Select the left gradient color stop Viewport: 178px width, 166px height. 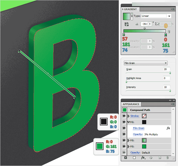124,34
